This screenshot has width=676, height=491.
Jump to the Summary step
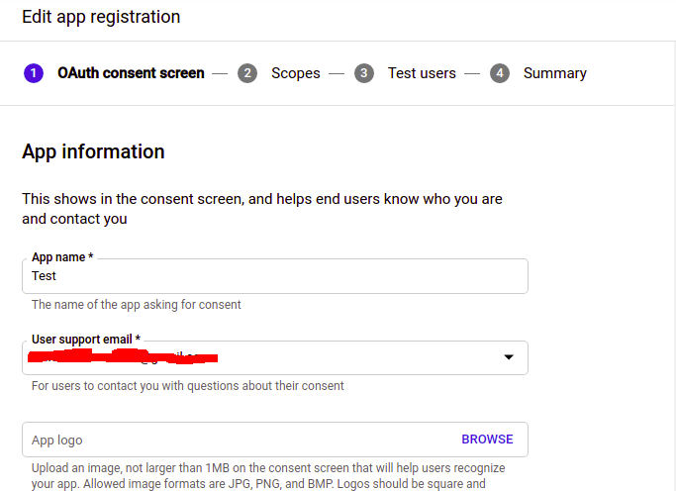554,73
